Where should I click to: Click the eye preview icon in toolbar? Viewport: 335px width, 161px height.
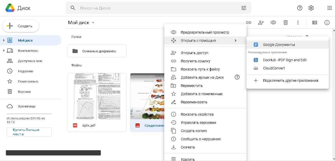273,23
